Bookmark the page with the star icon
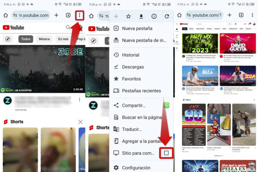Image resolution: width=258 pixels, height=172 pixels. pyautogui.click(x=128, y=16)
